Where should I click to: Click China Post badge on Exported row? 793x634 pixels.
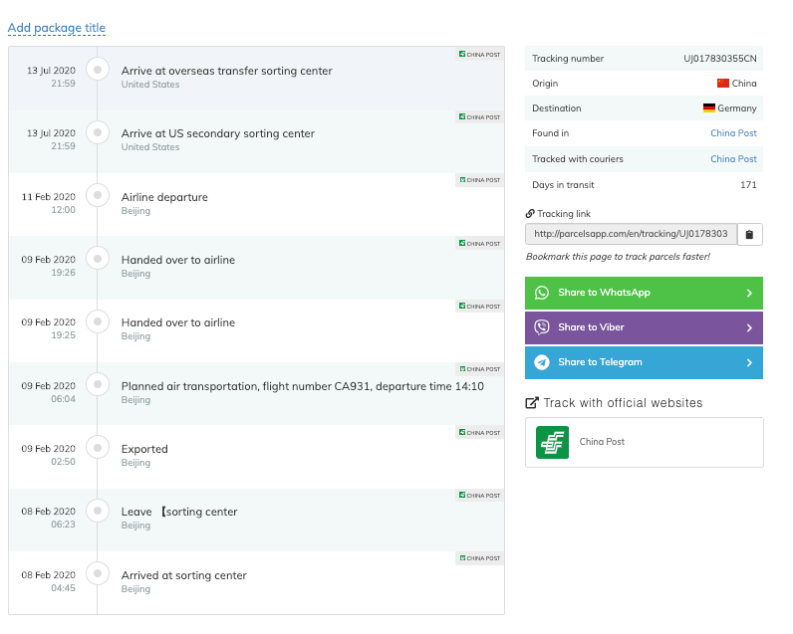pos(479,432)
